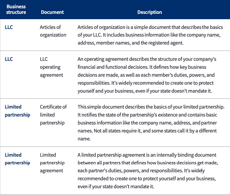Open LLC link beside LLC operating agreement
This screenshot has width=230, height=195.
(9, 59)
